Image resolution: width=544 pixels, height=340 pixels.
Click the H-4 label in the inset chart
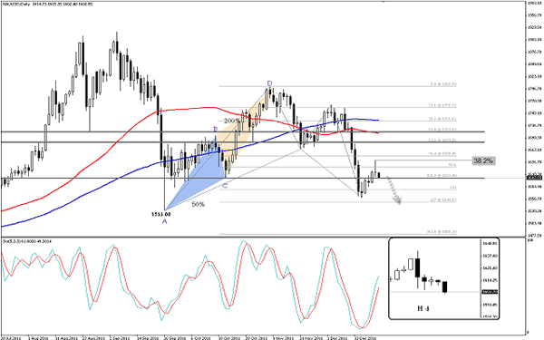point(423,308)
